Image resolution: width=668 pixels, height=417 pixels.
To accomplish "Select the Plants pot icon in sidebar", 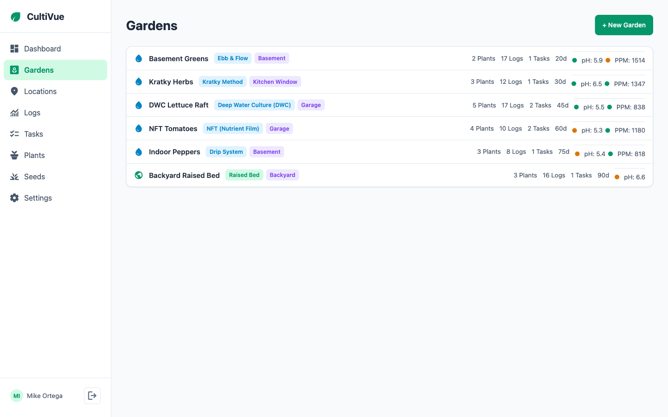I will [14, 155].
